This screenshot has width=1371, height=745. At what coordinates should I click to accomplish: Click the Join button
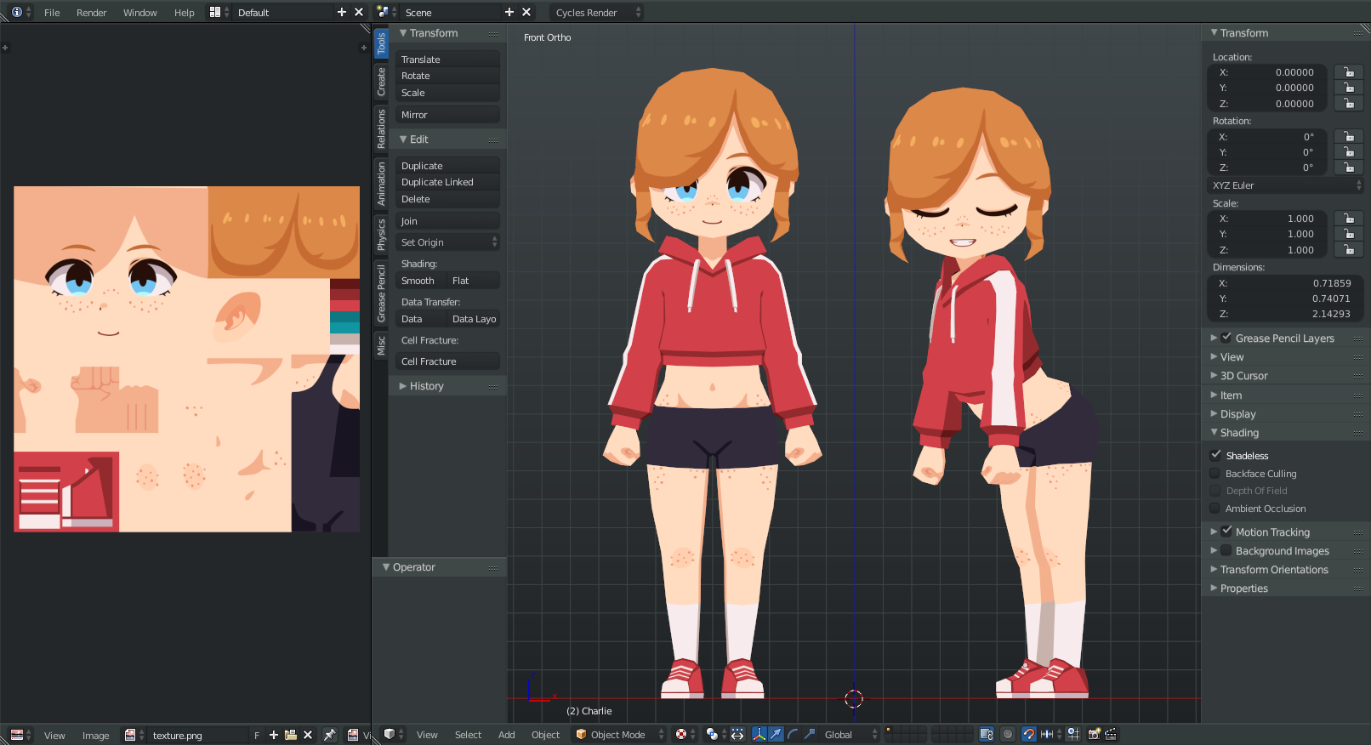448,221
